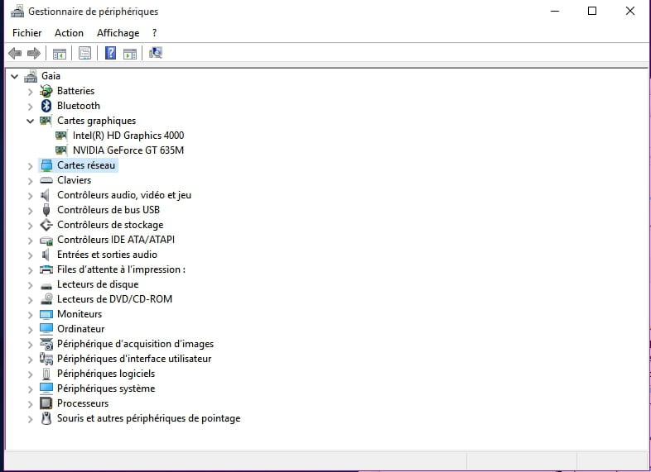The height and width of the screenshot is (472, 651).
Task: Click the Contrôleurs IDE ATA/ATAPI icon
Action: [46, 241]
